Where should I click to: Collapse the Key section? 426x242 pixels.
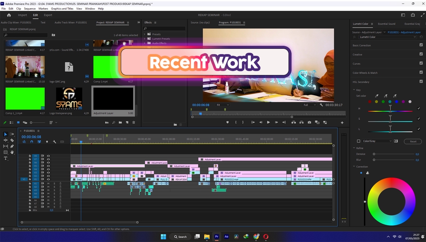pyautogui.click(x=354, y=90)
